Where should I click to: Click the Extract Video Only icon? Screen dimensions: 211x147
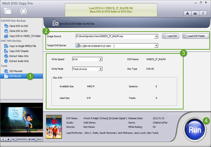[6, 56]
